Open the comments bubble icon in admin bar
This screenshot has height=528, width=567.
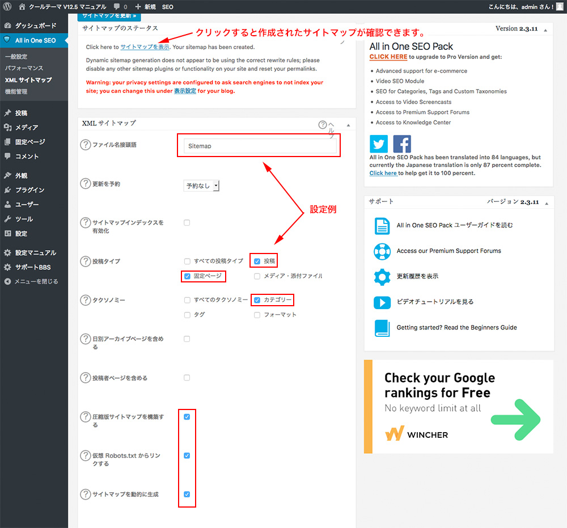(117, 6)
